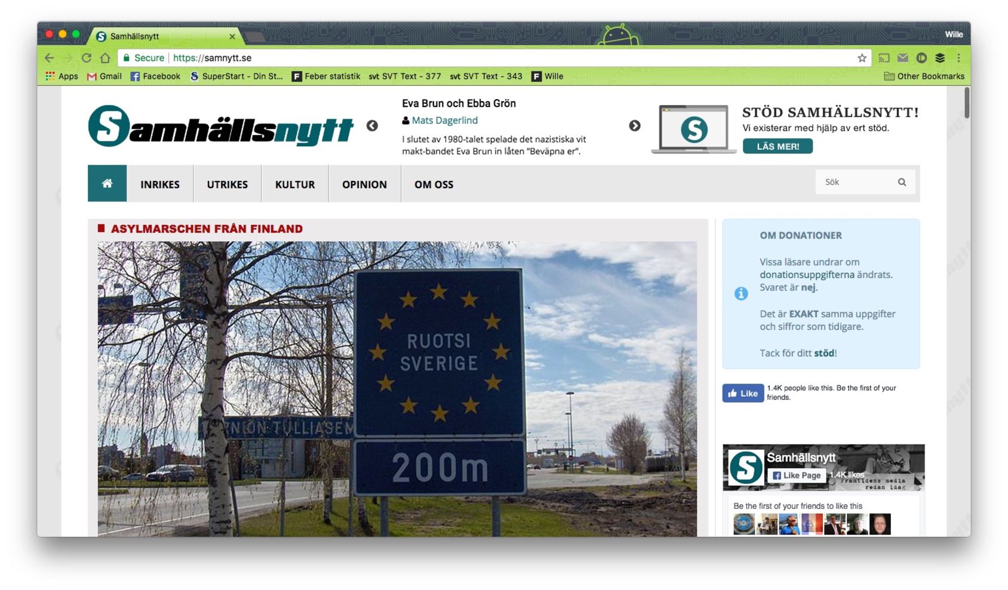Viewport: 1008px width, 590px height.
Task: Open the OPINION section
Action: click(365, 184)
